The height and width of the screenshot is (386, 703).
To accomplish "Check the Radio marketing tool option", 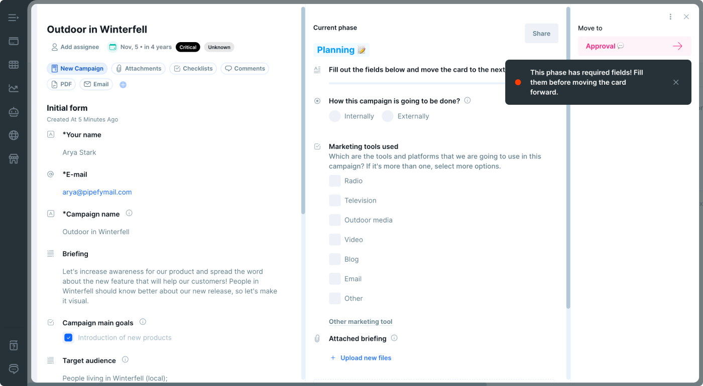I will point(335,180).
